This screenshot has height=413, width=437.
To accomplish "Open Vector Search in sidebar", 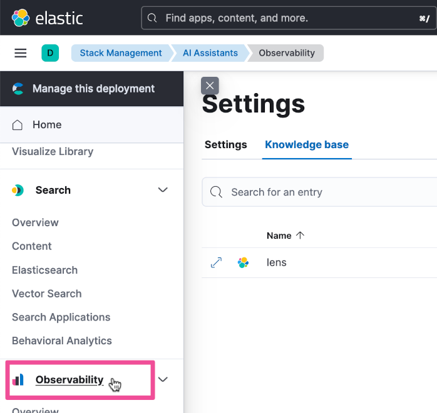I will 47,294.
